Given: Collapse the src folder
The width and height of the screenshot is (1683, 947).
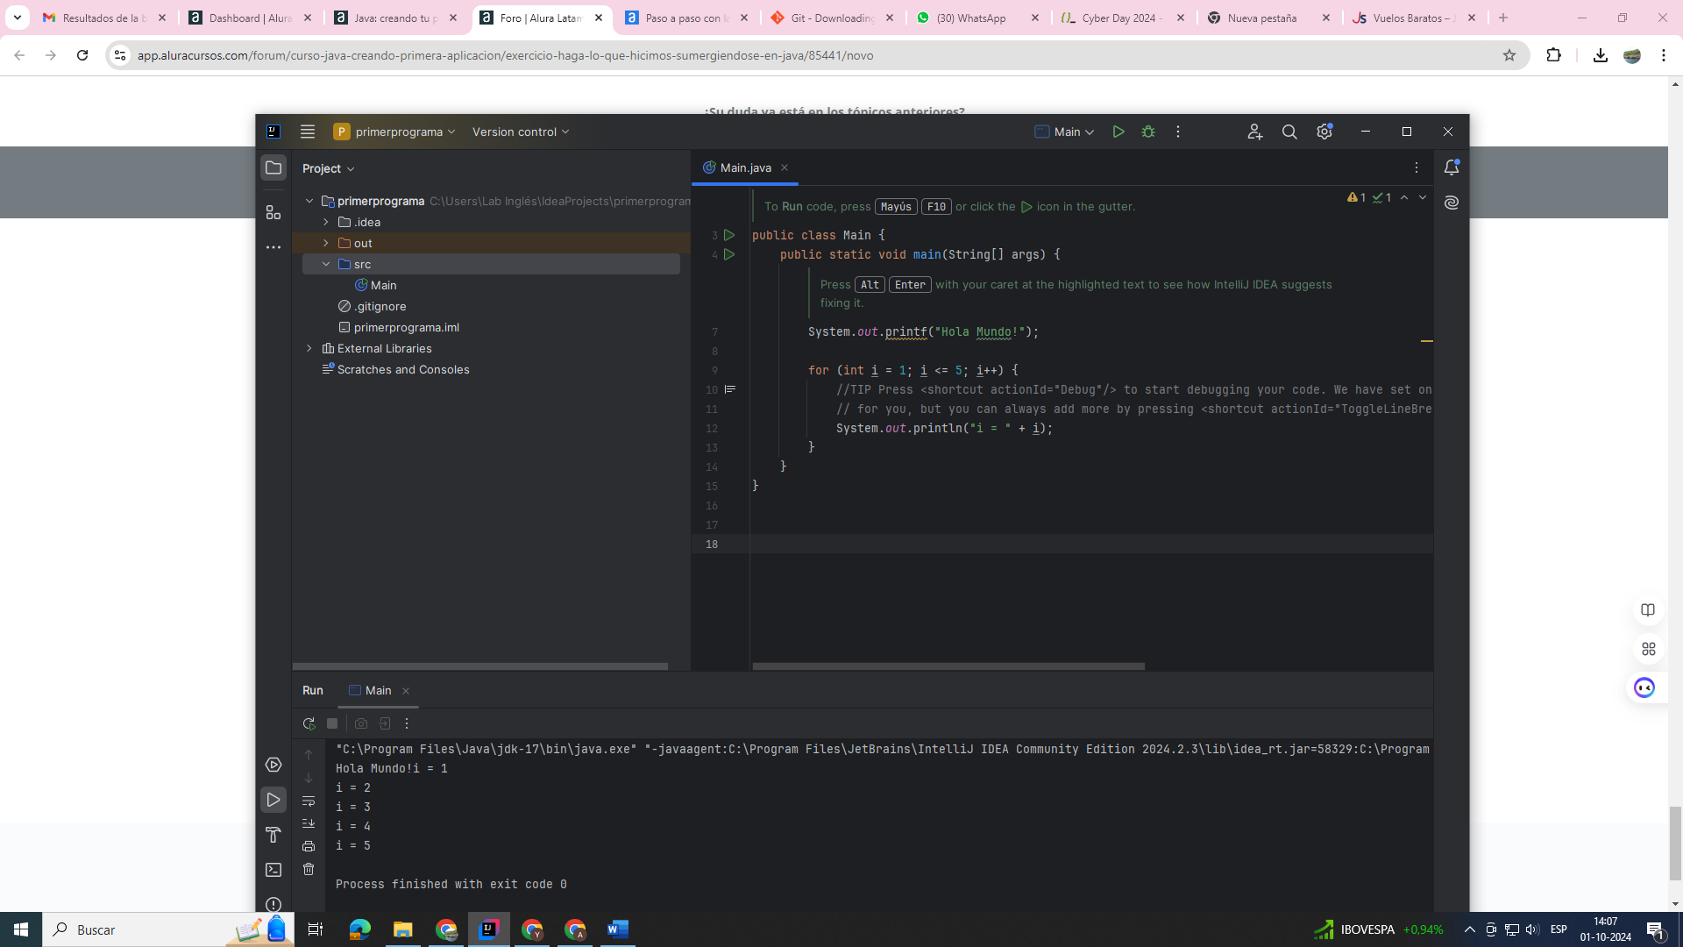Looking at the screenshot, I should [x=326, y=264].
